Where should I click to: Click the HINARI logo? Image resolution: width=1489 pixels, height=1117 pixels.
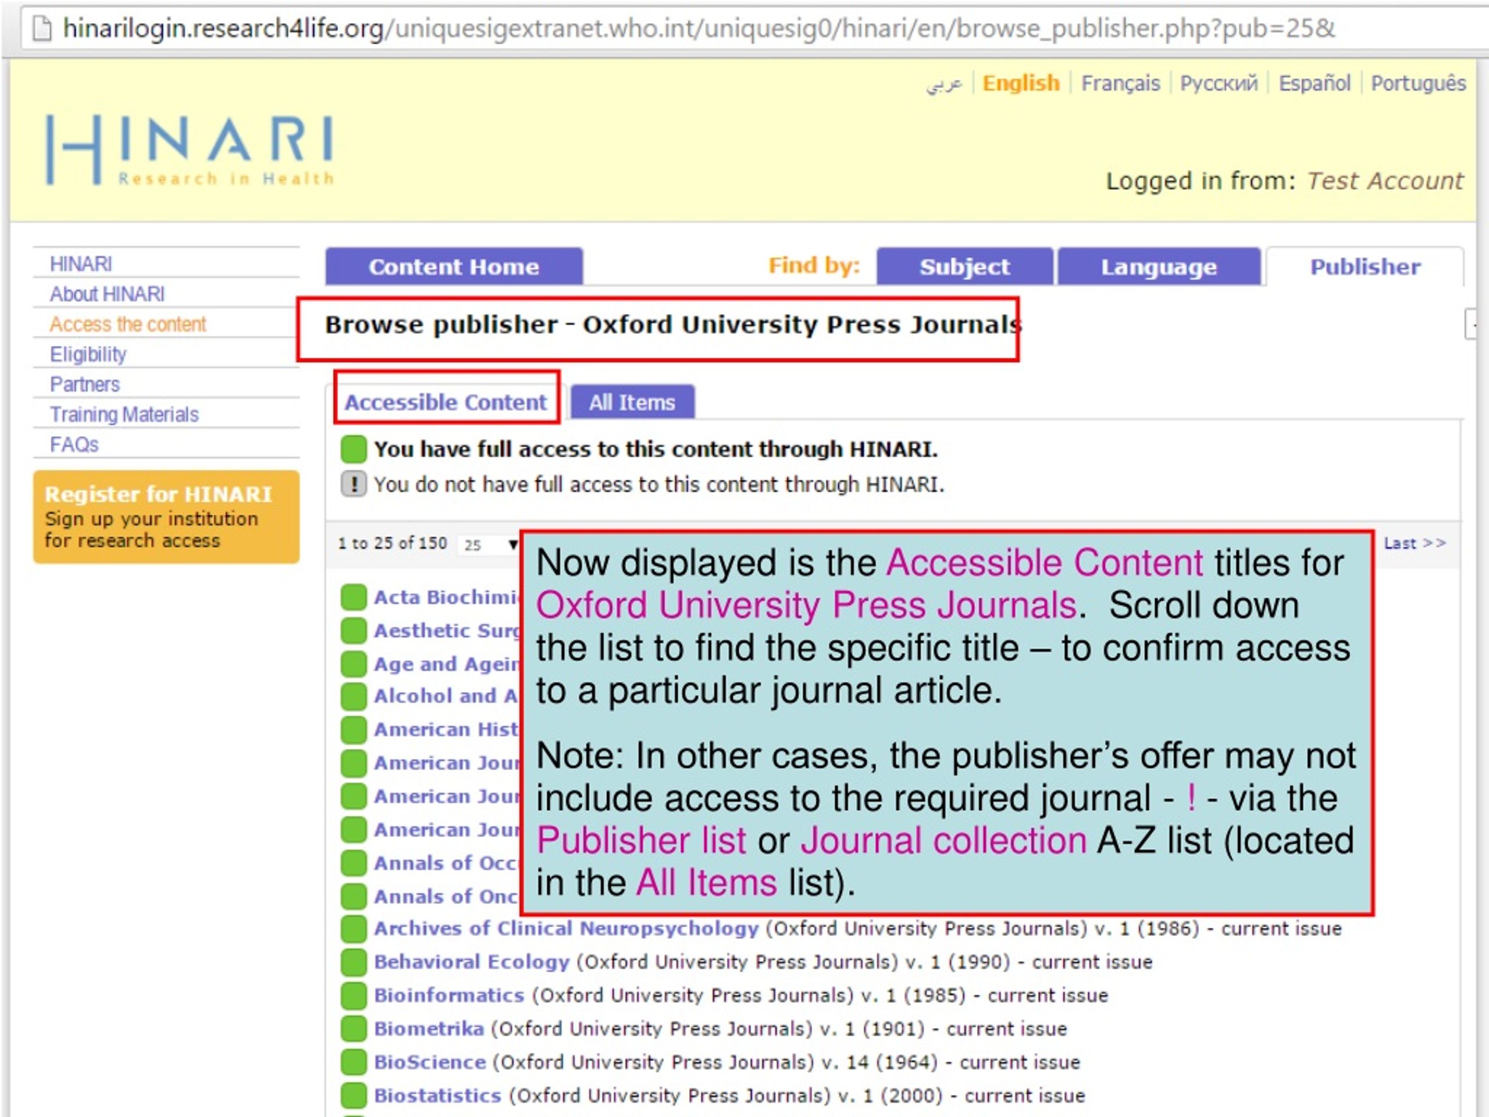190,150
